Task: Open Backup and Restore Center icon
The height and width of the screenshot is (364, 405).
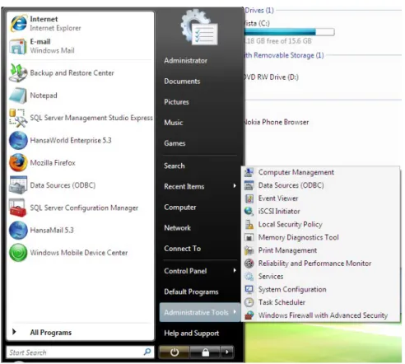Action: click(x=18, y=73)
